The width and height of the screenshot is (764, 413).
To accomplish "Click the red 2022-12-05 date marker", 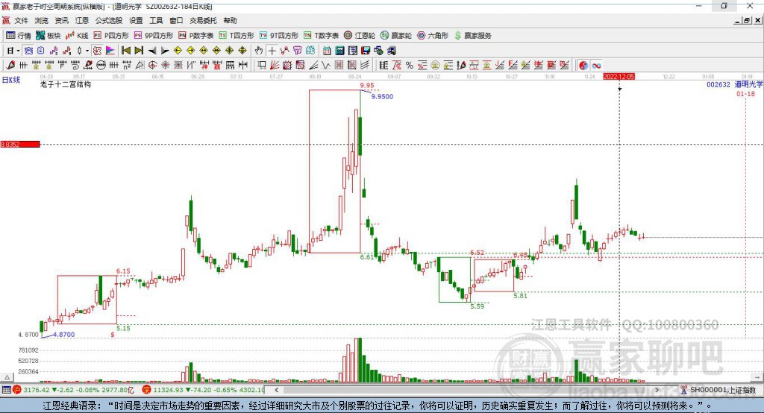I will [x=619, y=76].
